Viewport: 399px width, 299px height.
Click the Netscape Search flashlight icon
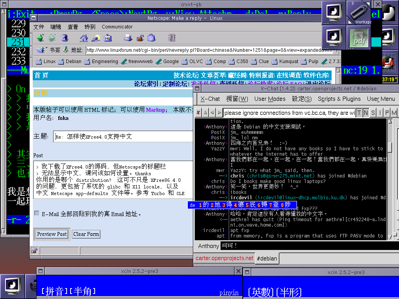[95, 38]
